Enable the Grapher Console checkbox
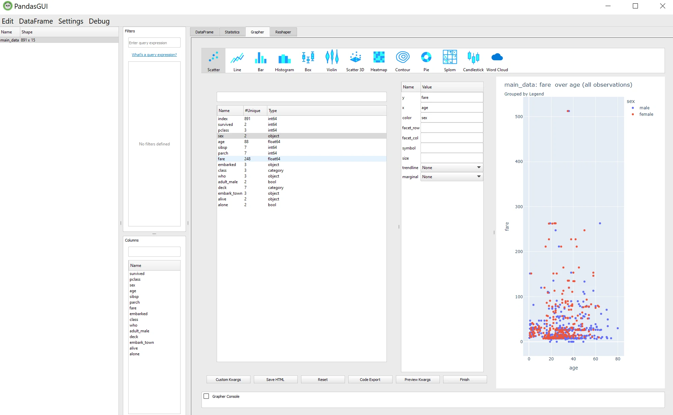673x415 pixels. 206,396
